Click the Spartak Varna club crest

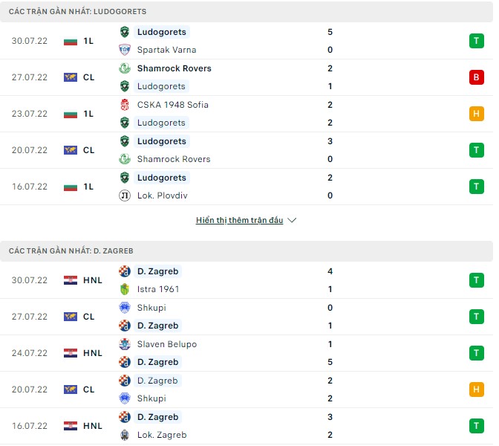(x=125, y=50)
